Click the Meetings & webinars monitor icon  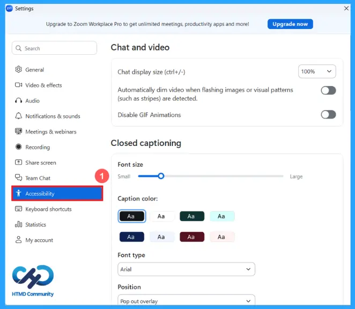(19, 131)
